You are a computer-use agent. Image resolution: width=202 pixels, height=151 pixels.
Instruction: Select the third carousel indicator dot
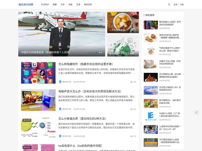(x=101, y=52)
